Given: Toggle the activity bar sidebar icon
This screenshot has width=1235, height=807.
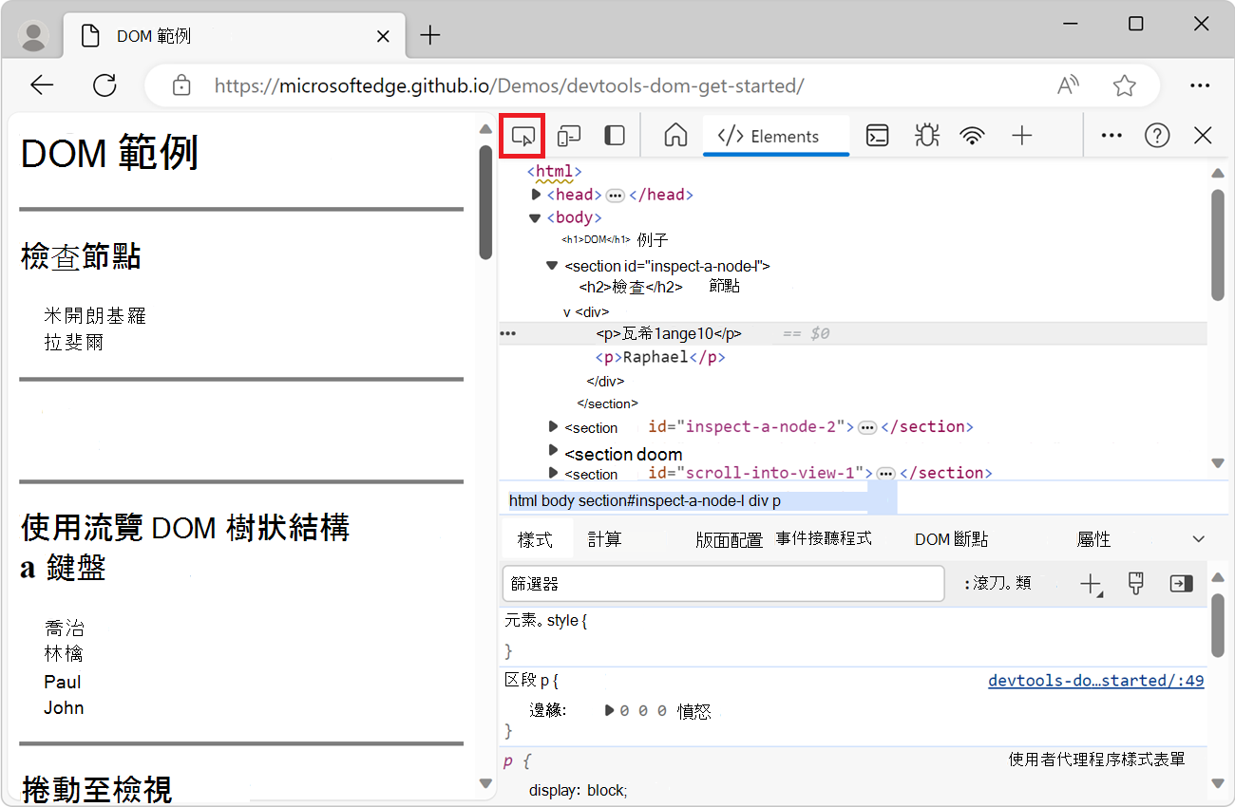Looking at the screenshot, I should point(615,136).
